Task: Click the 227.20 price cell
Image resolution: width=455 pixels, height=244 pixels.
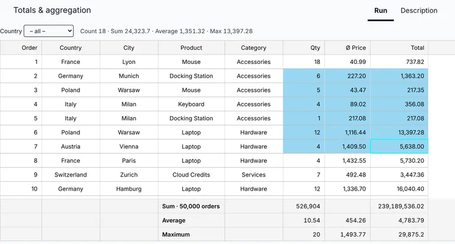Action: coord(348,76)
